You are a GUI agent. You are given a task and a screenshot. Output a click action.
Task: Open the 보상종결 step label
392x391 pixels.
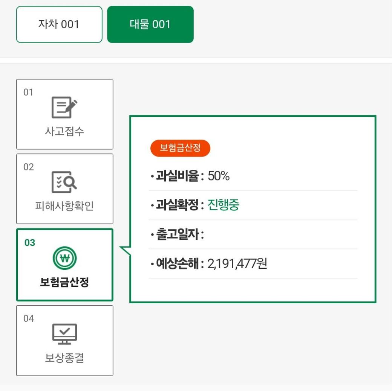(64, 358)
